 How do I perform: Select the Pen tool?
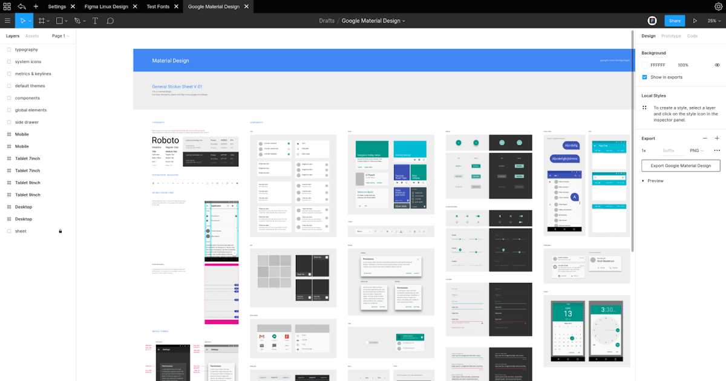pos(77,20)
